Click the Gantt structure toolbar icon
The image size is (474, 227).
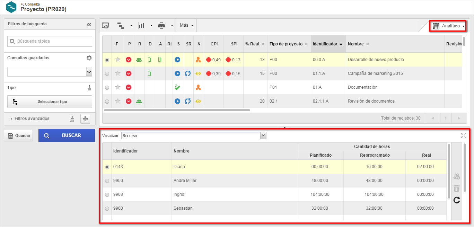[x=121, y=25]
